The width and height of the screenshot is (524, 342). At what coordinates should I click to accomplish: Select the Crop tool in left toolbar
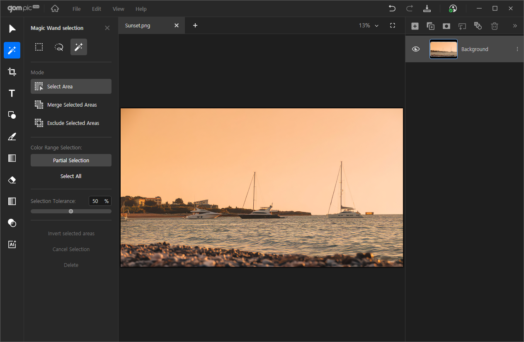[12, 72]
